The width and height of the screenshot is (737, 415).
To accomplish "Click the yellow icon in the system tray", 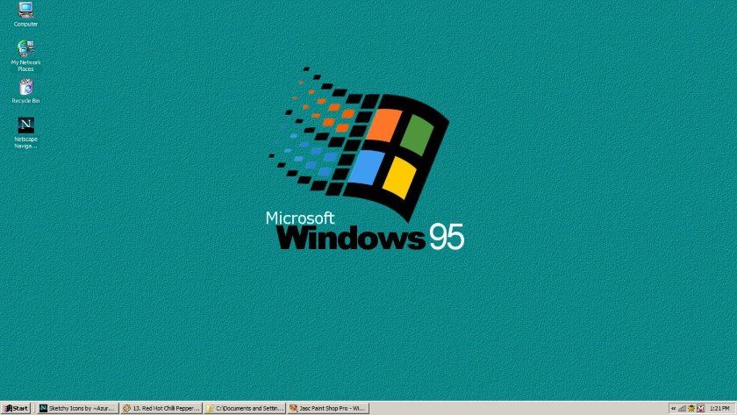I will coord(691,408).
